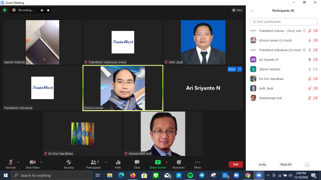Open the More menu in toolbar
This screenshot has width=321, height=180.
point(197,164)
